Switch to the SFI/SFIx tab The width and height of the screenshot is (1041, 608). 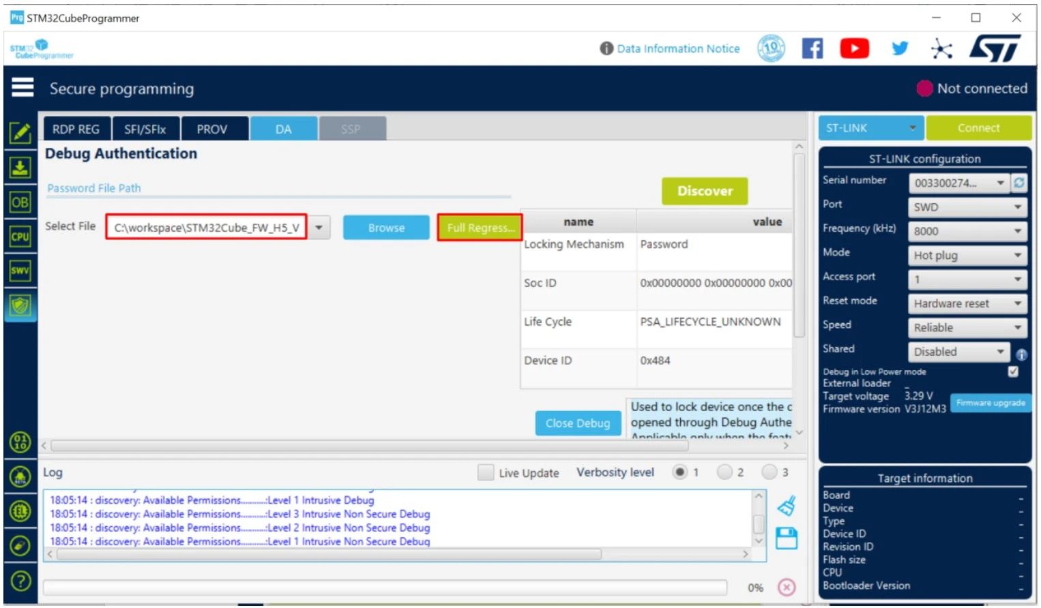coord(145,129)
